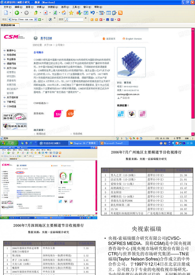Open the 文件(F) menu
Image resolution: width=195 pixels, height=275 pixels.
coord(7,7)
